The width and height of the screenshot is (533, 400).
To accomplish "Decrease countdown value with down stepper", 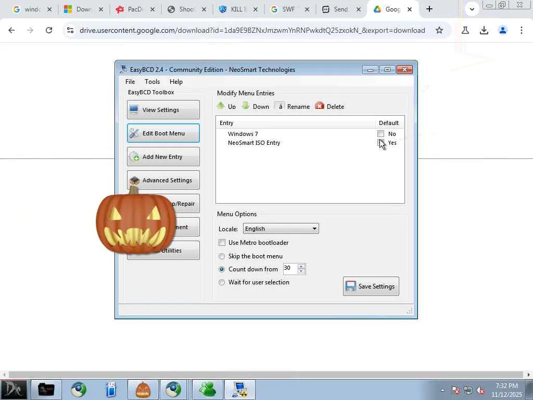I will pyautogui.click(x=301, y=271).
